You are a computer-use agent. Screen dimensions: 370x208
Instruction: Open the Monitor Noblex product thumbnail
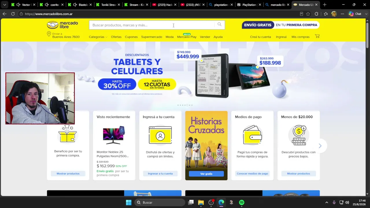(x=114, y=135)
